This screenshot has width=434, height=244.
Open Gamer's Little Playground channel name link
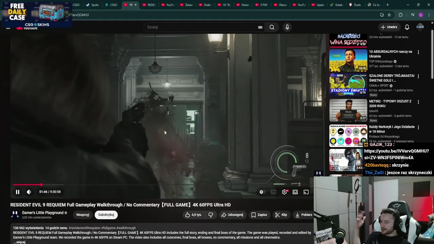click(x=43, y=213)
